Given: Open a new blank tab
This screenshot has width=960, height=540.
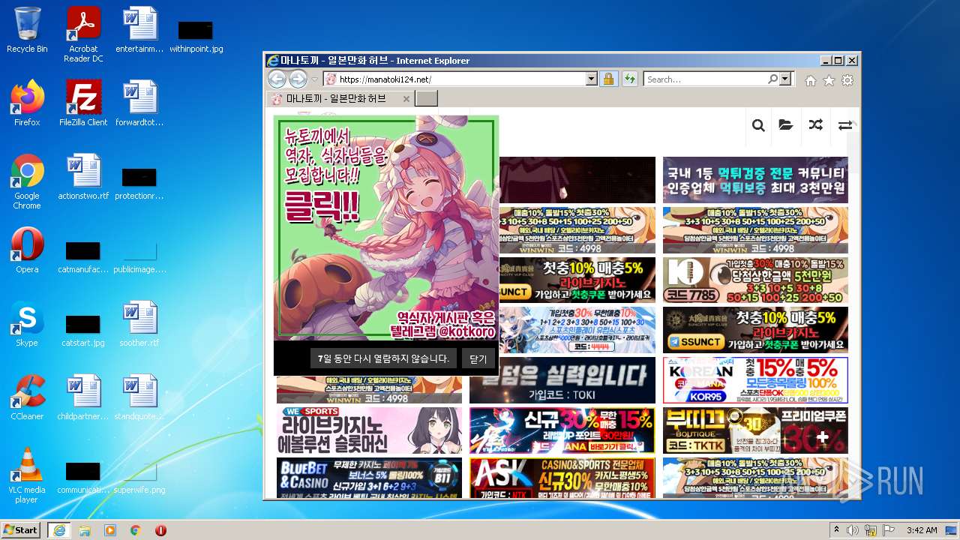Looking at the screenshot, I should click(x=426, y=99).
